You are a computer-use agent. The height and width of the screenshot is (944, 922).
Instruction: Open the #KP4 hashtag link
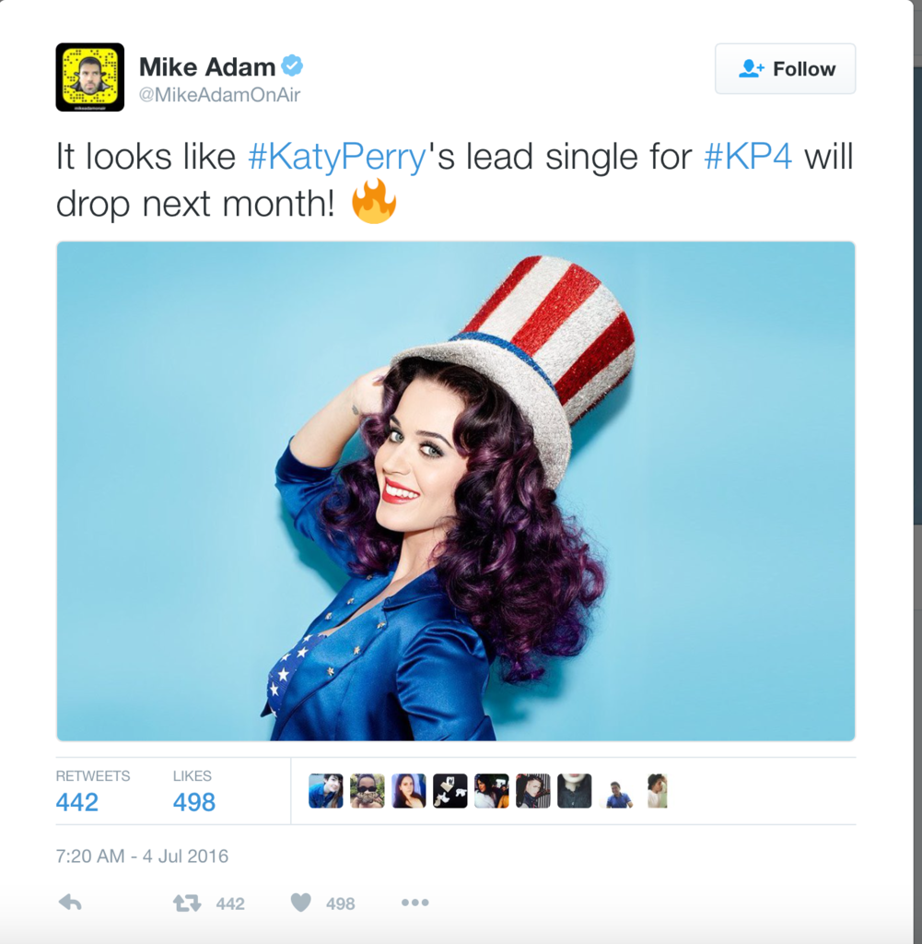pyautogui.click(x=748, y=157)
